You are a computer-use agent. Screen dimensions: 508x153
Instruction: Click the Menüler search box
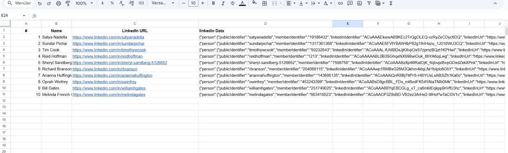(x=20, y=3)
